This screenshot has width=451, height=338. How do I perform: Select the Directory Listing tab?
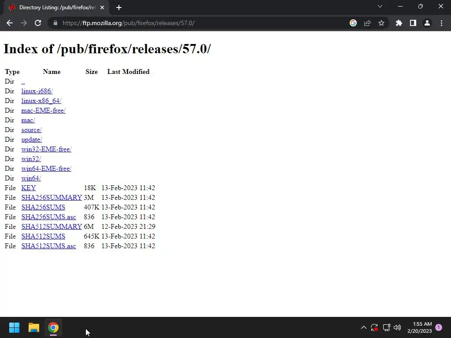pyautogui.click(x=56, y=7)
